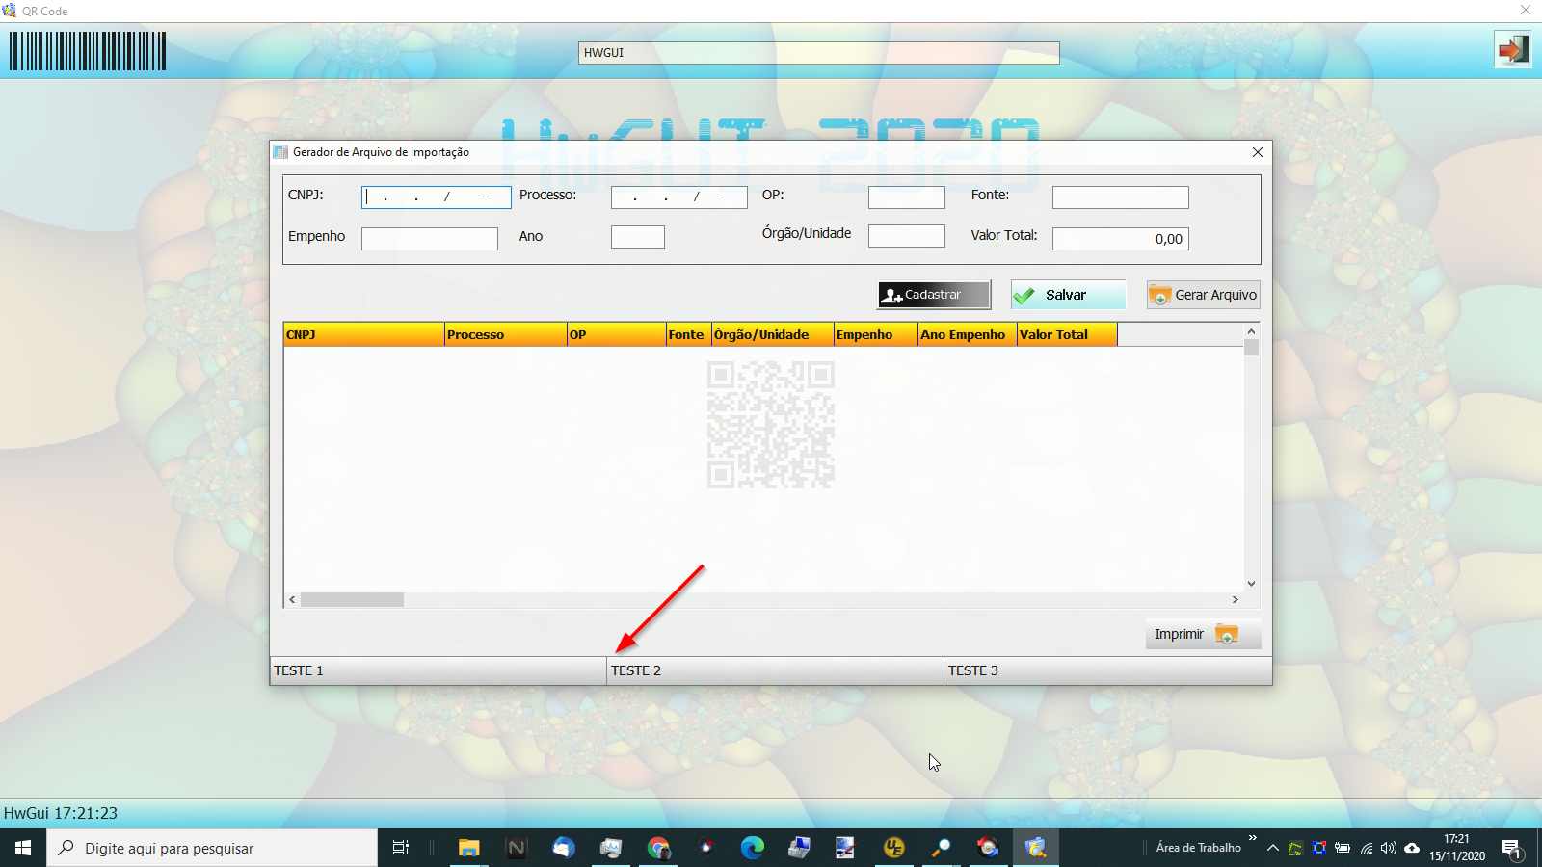
Task: Click the TESTE 3 status bar panel
Action: pyautogui.click(x=1108, y=670)
